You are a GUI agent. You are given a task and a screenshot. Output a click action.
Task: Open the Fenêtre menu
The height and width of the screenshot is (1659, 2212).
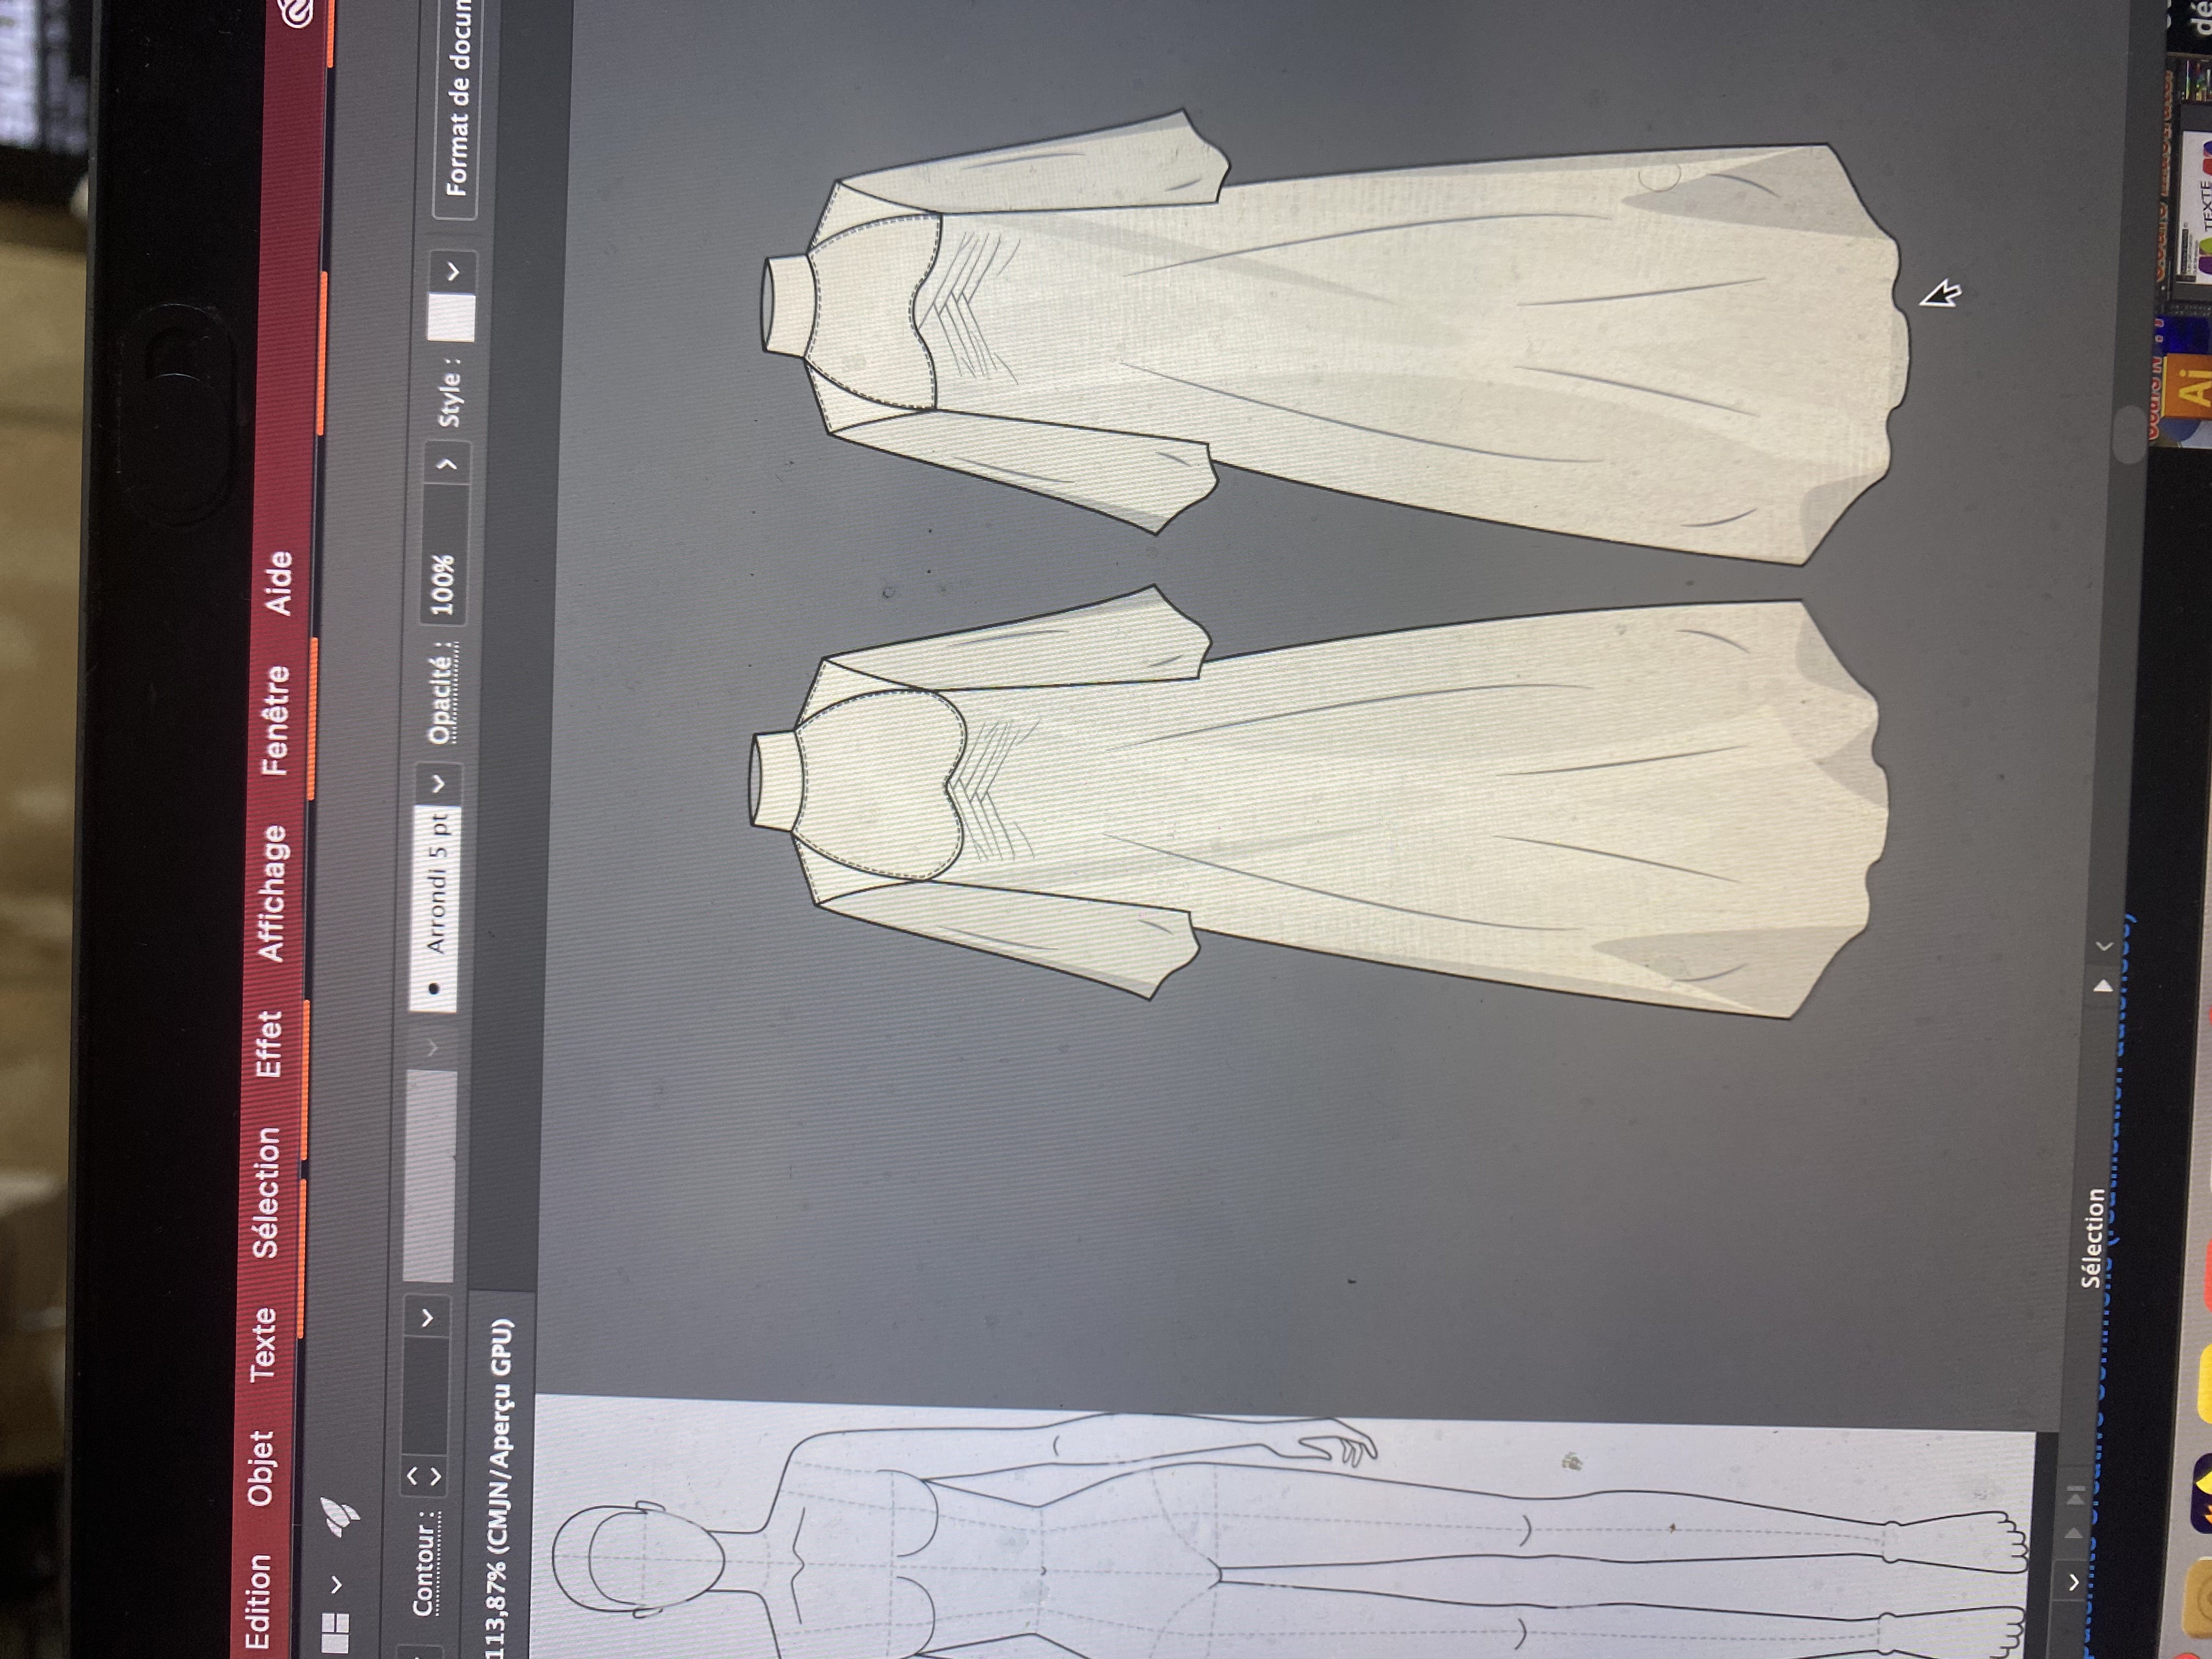point(275,721)
